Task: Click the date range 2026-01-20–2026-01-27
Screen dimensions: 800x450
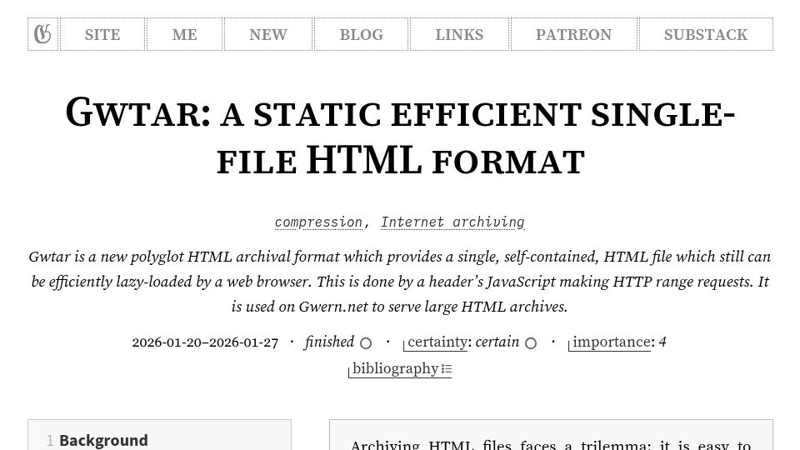Action: tap(205, 342)
